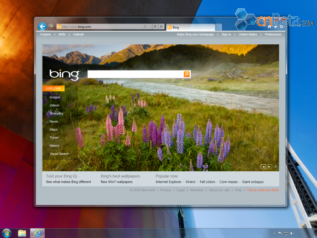Open Travel in the Explore sidebar

(x=54, y=138)
